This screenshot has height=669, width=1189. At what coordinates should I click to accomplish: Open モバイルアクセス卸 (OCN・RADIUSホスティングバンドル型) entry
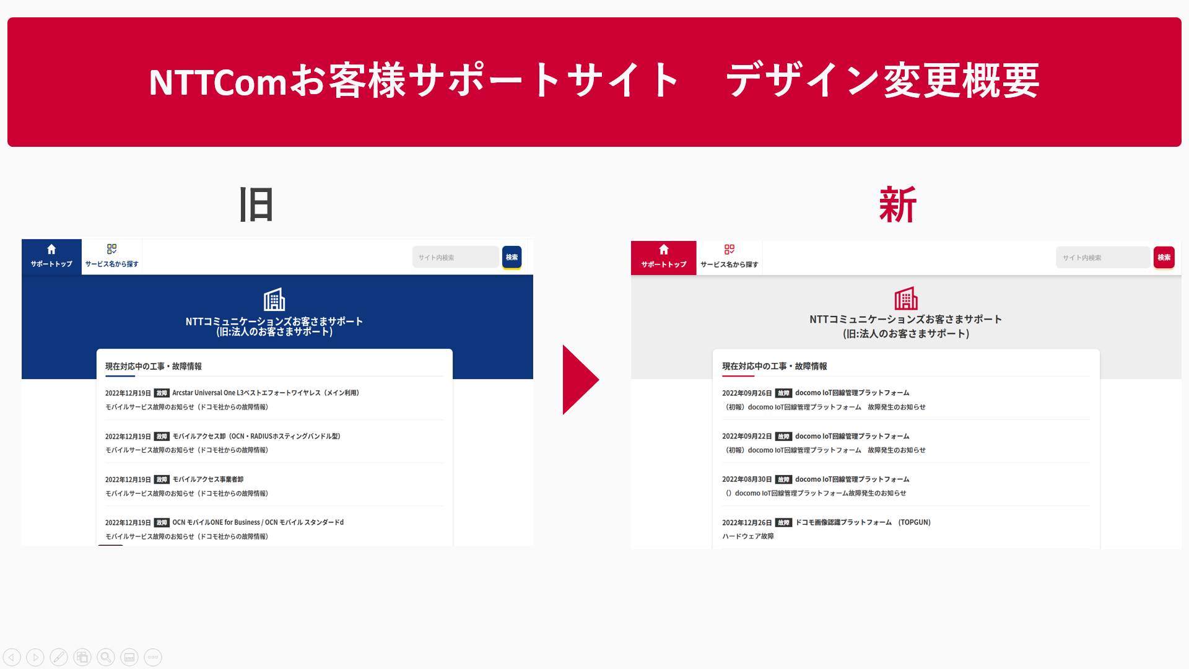pos(256,436)
